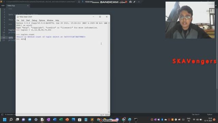Click the sets prompt line in IDLE Shell

21,39
